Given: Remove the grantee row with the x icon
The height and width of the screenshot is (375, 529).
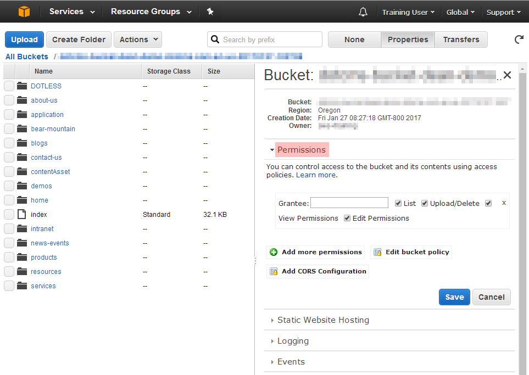Looking at the screenshot, I should [504, 203].
